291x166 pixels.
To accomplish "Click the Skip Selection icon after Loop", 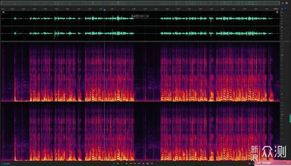I will [x=152, y=163].
